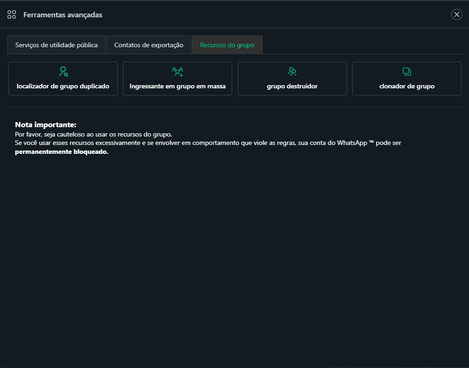The height and width of the screenshot is (368, 469).
Task: Open localizador de grupo duplicado label
Action: [x=63, y=86]
